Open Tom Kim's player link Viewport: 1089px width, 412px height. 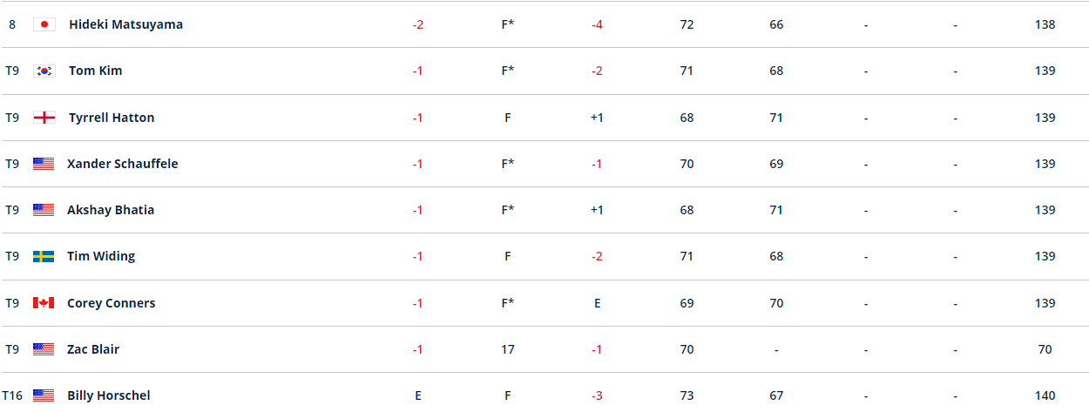(95, 71)
